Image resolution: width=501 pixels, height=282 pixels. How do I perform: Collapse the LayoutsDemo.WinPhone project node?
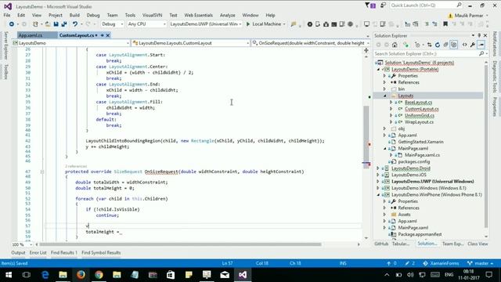pos(378,195)
